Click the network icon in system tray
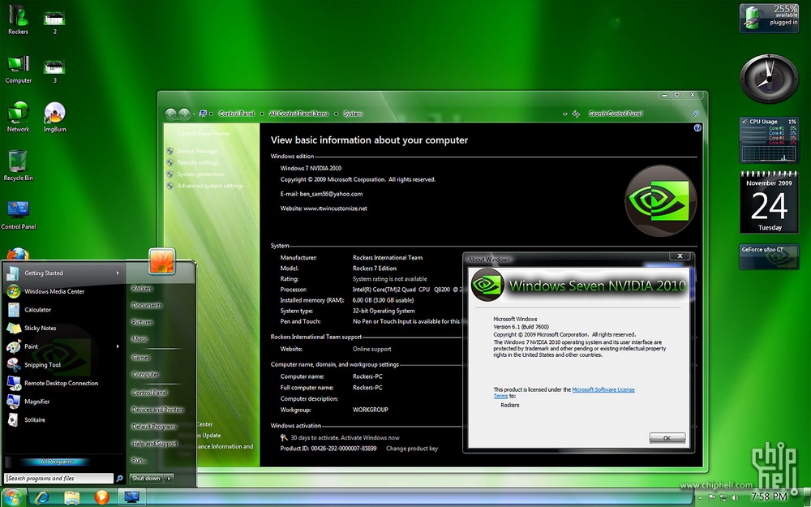811x507 pixels. [723, 498]
